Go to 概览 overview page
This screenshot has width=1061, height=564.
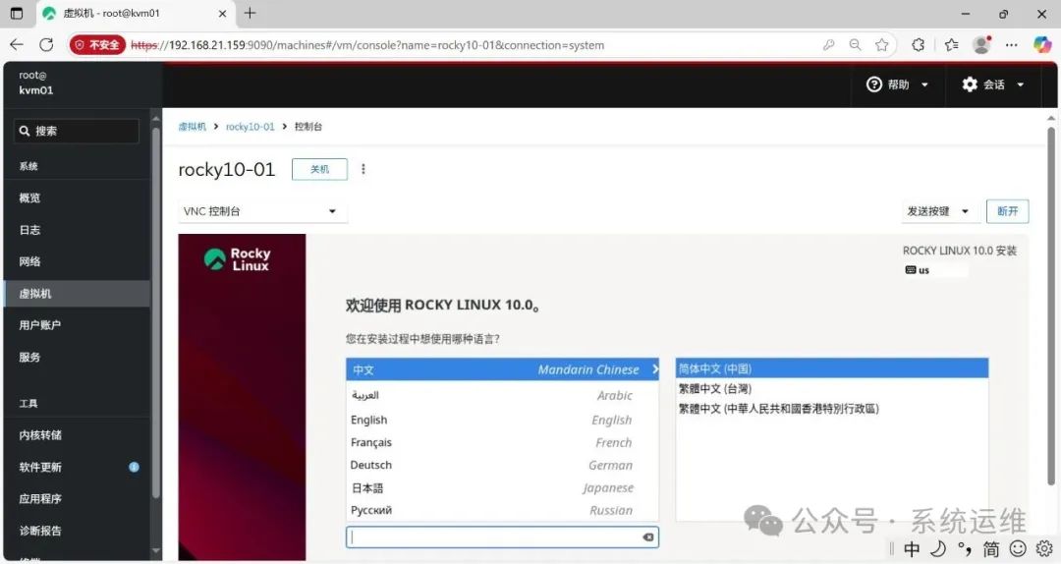[77, 197]
